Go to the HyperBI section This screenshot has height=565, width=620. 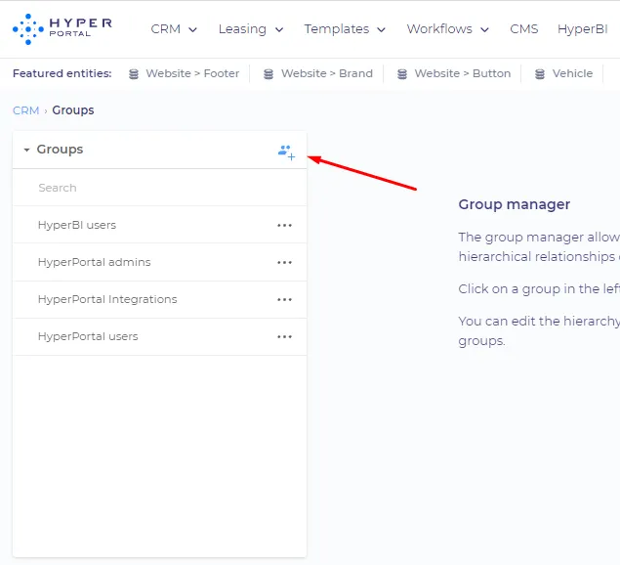[583, 29]
